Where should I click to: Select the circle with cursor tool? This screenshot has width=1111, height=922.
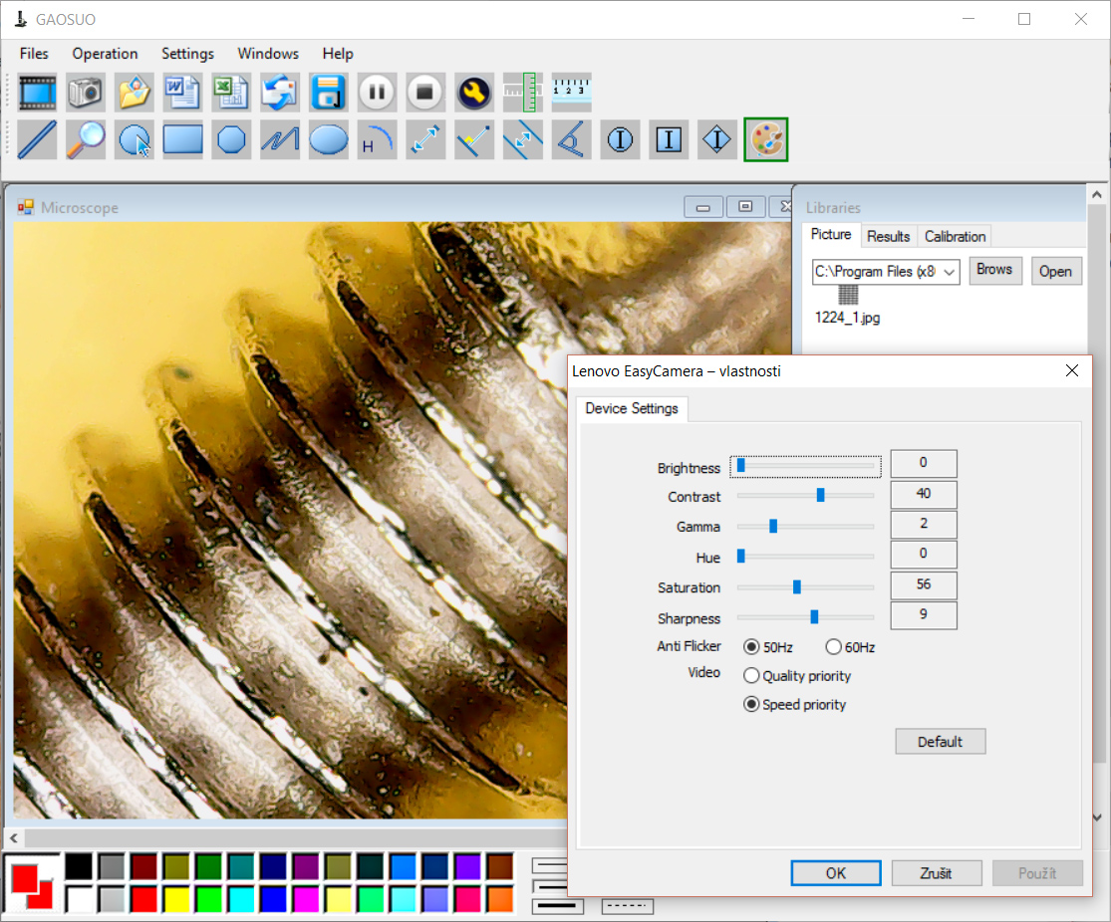(x=134, y=139)
